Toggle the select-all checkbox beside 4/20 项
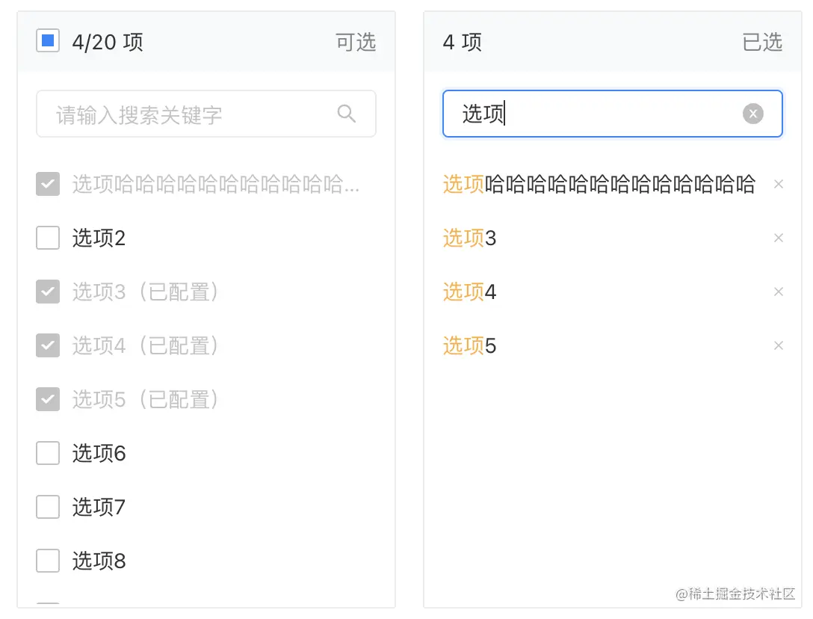The width and height of the screenshot is (813, 619). [x=48, y=41]
